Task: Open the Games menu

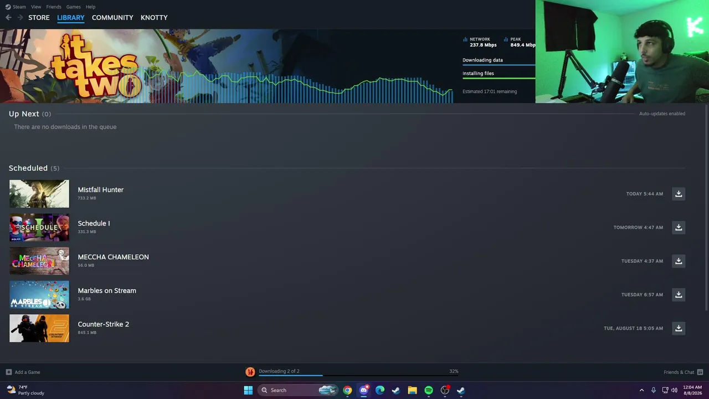Action: (x=73, y=7)
